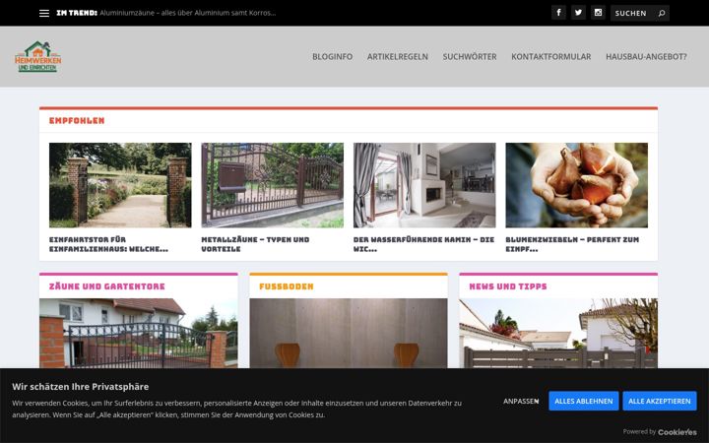The image size is (709, 443).
Task: Click the search magnifier icon
Action: [x=662, y=13]
